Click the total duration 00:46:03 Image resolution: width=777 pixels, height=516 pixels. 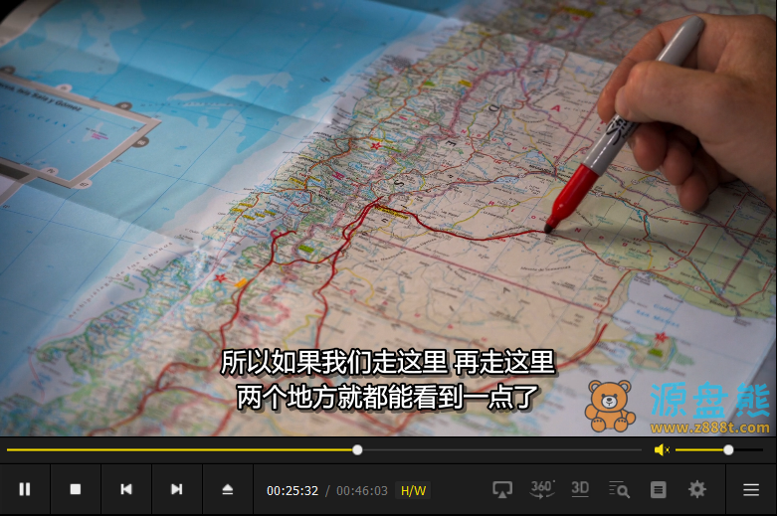(x=362, y=490)
